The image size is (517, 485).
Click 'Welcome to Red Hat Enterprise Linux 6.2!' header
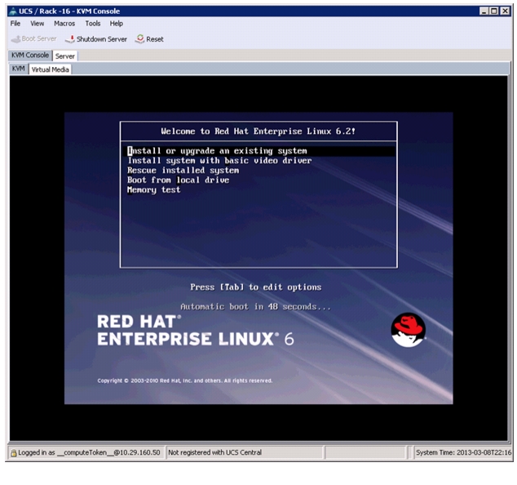pyautogui.click(x=258, y=131)
